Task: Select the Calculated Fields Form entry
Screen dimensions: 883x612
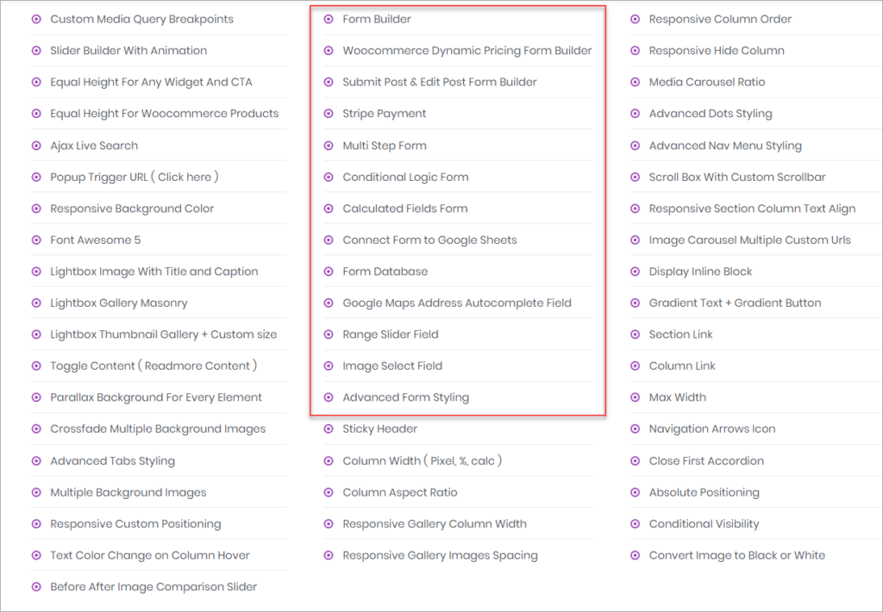Action: (403, 208)
